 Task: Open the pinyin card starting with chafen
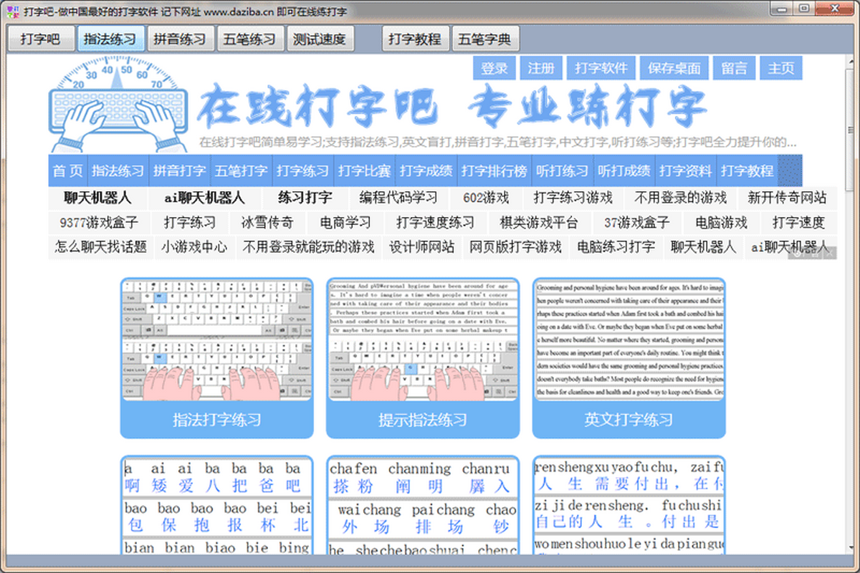pos(423,506)
